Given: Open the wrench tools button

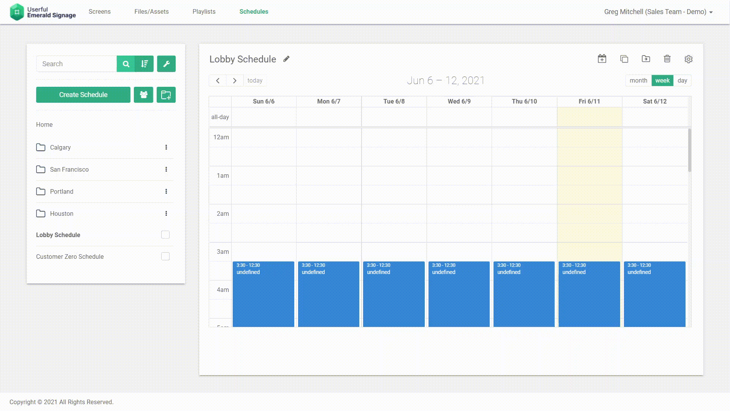Looking at the screenshot, I should [x=166, y=64].
